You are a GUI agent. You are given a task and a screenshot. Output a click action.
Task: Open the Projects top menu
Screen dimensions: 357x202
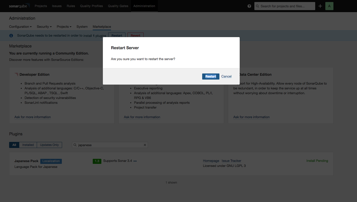click(41, 6)
